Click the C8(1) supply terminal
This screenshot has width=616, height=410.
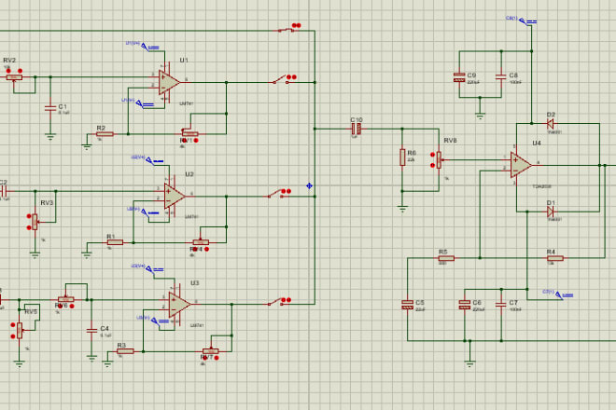click(527, 21)
